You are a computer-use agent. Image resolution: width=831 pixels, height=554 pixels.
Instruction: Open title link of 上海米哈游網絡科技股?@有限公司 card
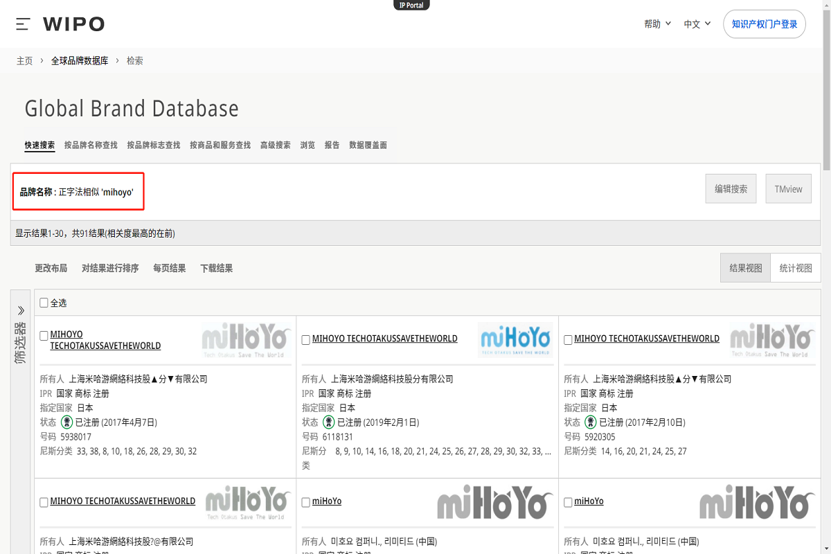click(123, 501)
